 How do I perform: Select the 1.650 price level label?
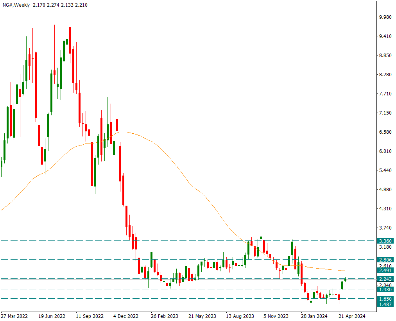[x=385, y=299]
